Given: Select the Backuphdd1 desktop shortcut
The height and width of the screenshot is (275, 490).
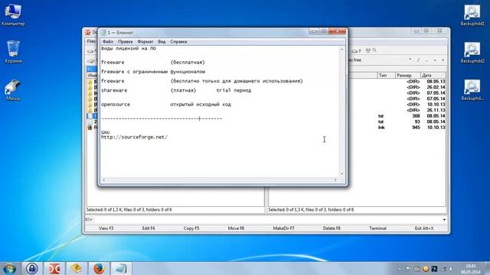Looking at the screenshot, I should (x=472, y=15).
